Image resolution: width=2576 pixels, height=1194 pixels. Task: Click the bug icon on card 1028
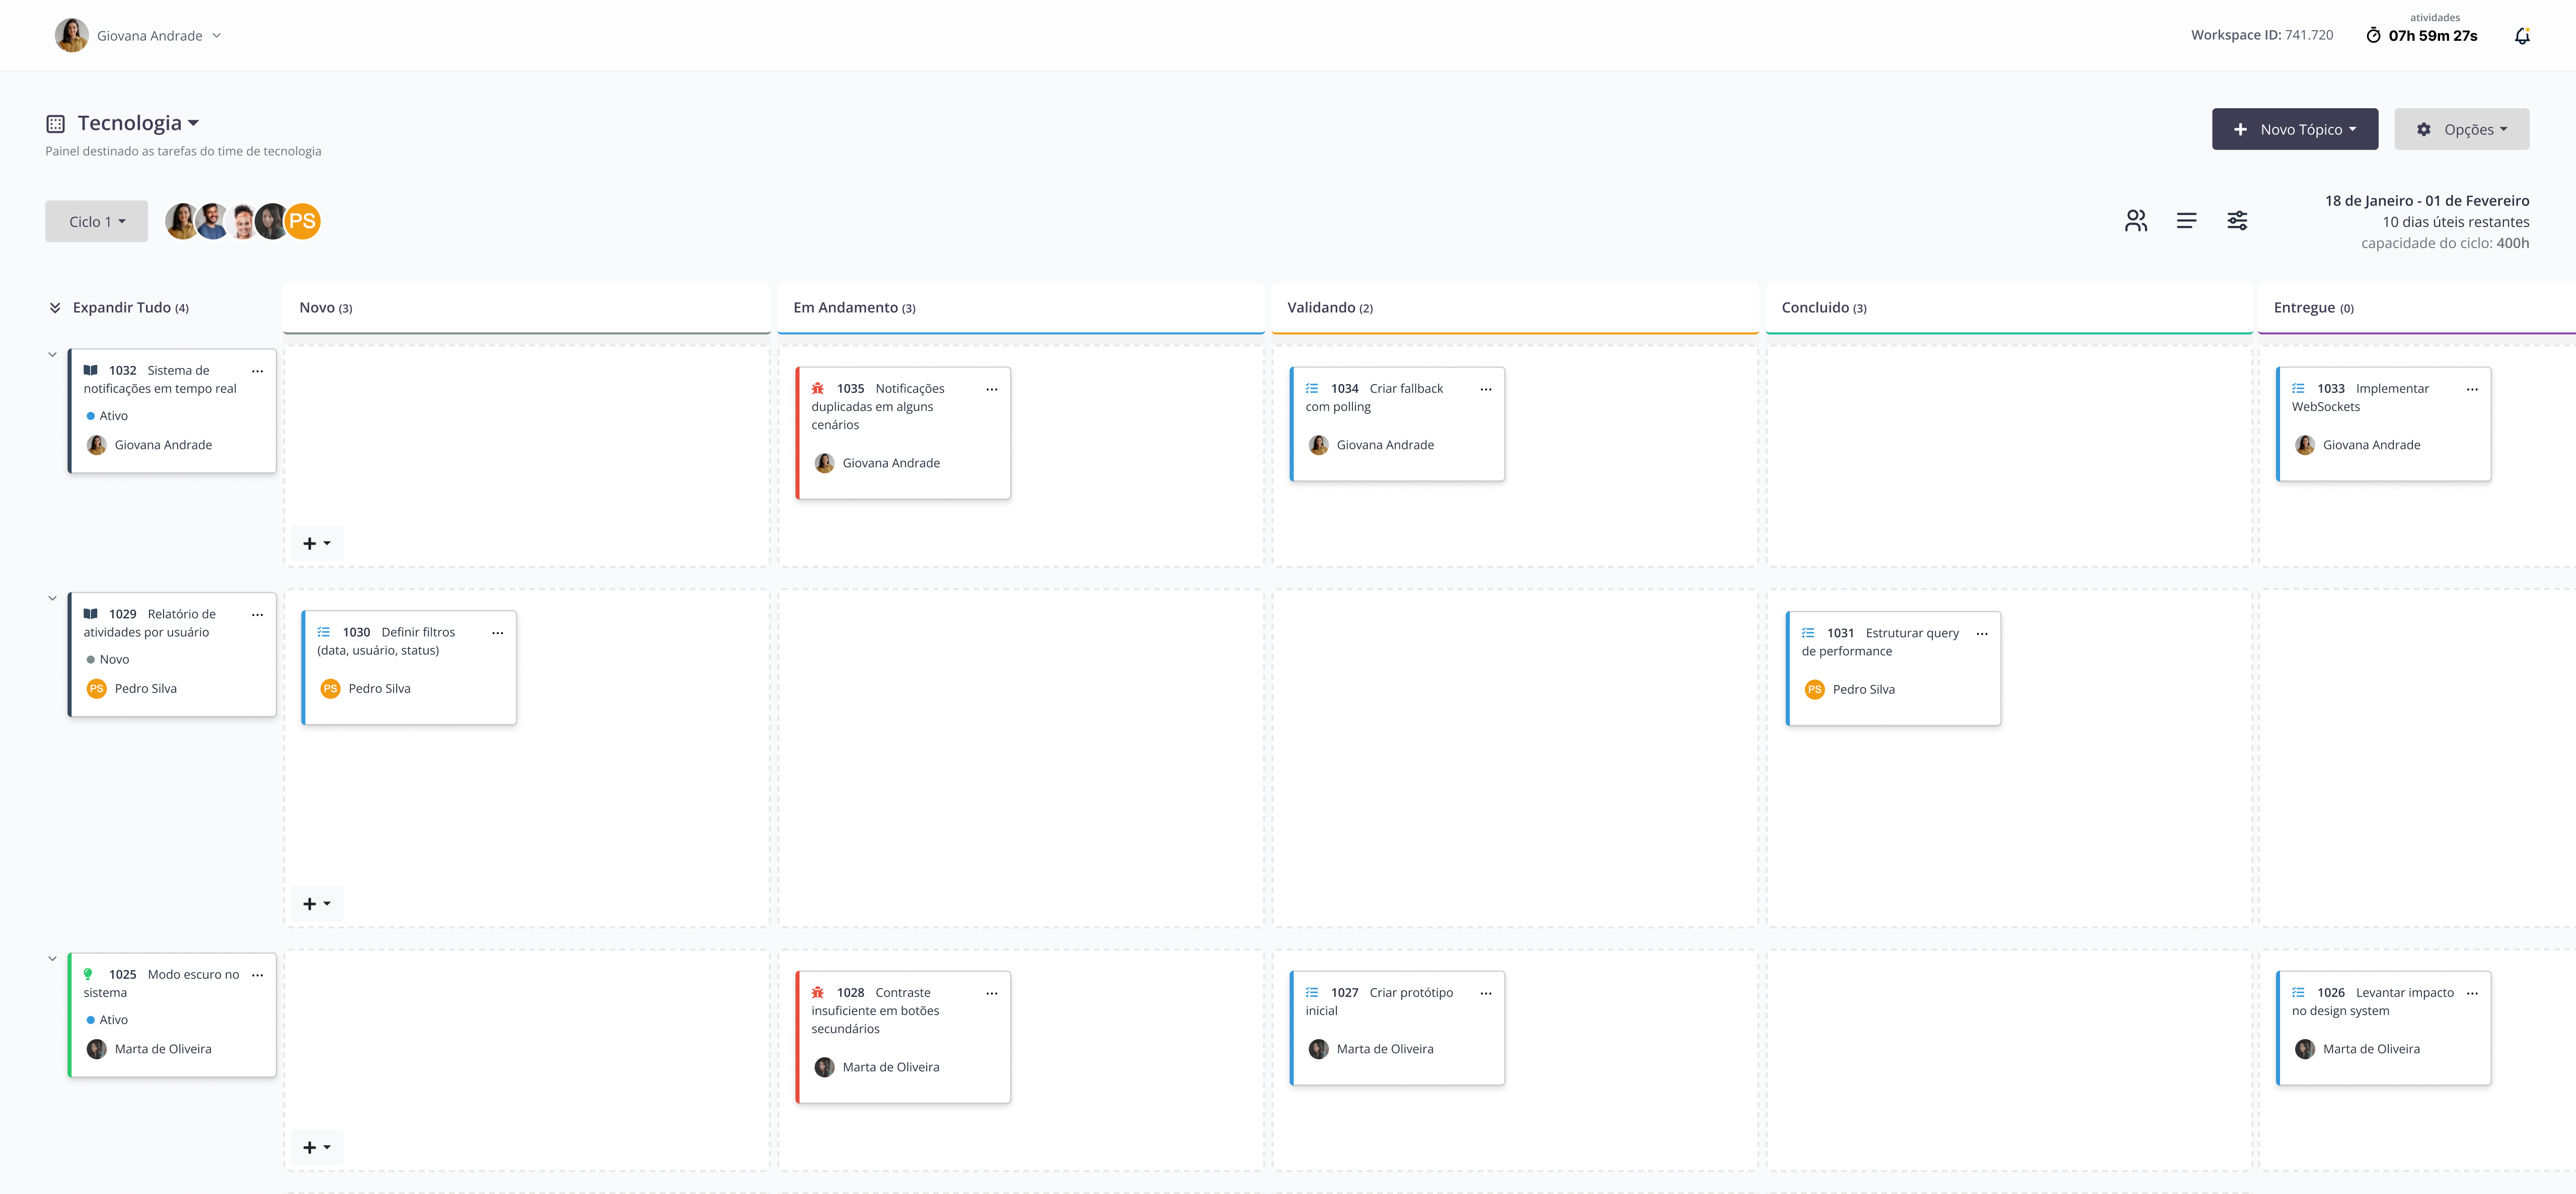[817, 992]
